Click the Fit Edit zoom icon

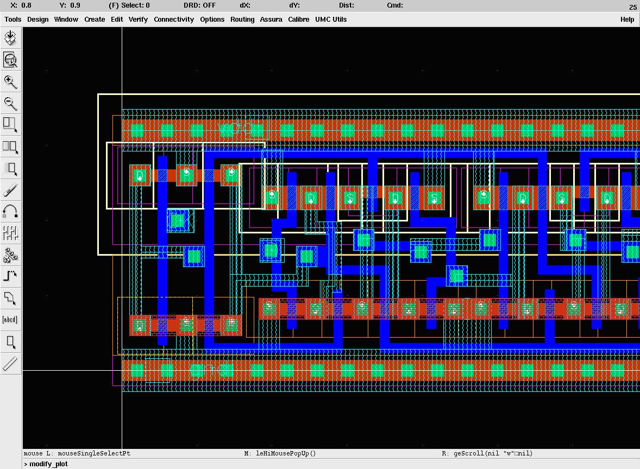pyautogui.click(x=11, y=60)
